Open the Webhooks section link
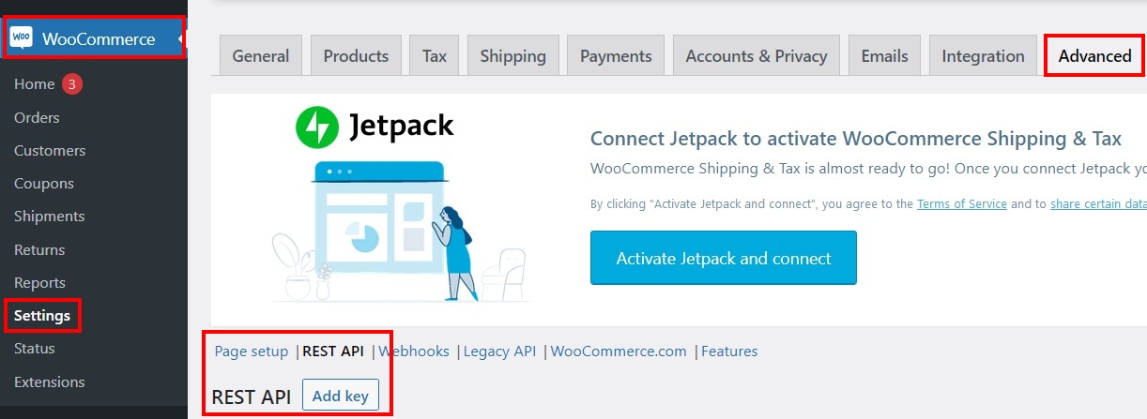 coord(414,352)
